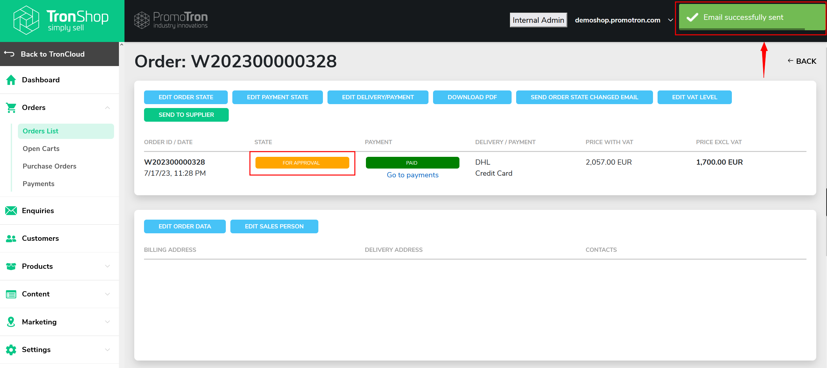Click the Send to Supplier button
Image resolution: width=827 pixels, height=368 pixels.
pyautogui.click(x=186, y=115)
